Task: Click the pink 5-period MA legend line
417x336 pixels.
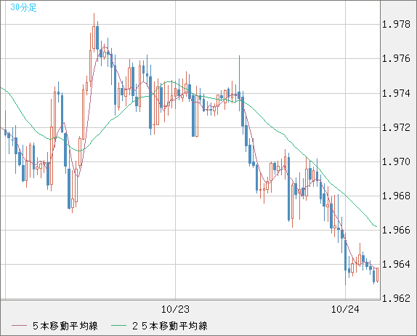Action: point(19,326)
